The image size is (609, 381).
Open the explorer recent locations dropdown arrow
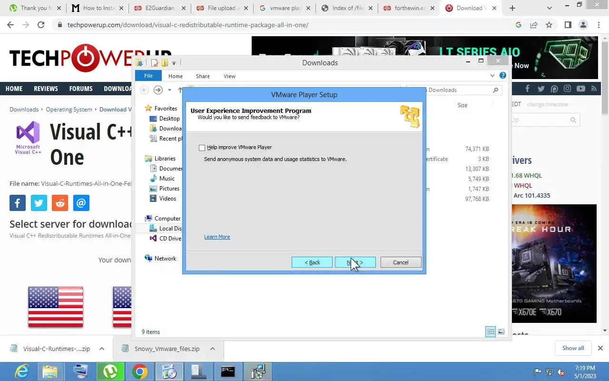169,90
